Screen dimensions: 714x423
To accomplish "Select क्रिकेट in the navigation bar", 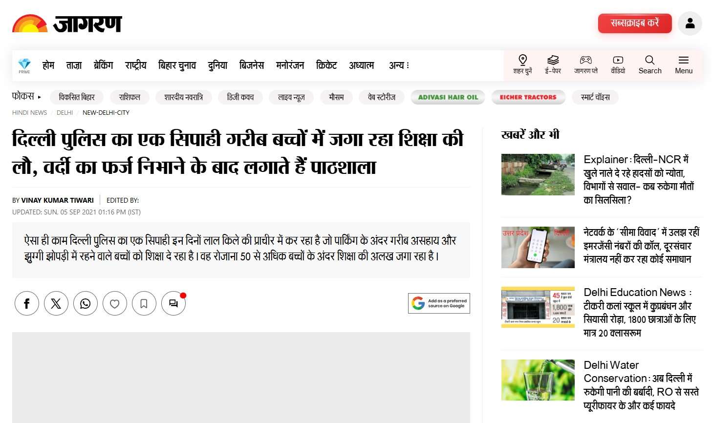I will (x=326, y=65).
